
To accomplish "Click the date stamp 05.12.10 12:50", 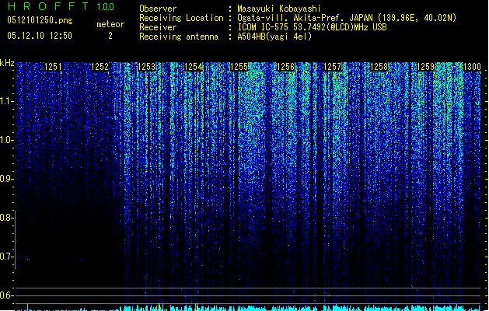I will click(x=40, y=36).
